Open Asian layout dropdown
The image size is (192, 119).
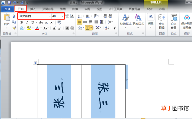click(98, 28)
